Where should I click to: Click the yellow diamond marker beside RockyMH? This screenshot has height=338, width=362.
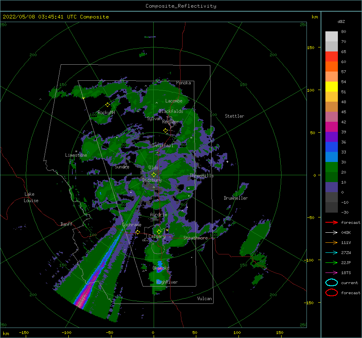coord(107,105)
